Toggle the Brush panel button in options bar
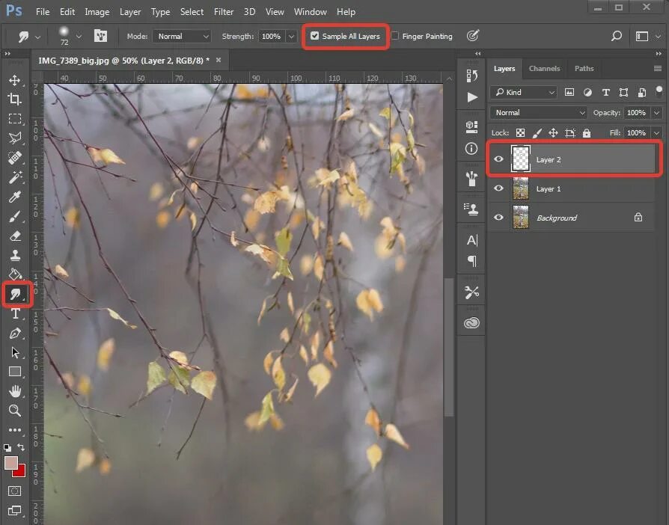The image size is (669, 525). (101, 36)
